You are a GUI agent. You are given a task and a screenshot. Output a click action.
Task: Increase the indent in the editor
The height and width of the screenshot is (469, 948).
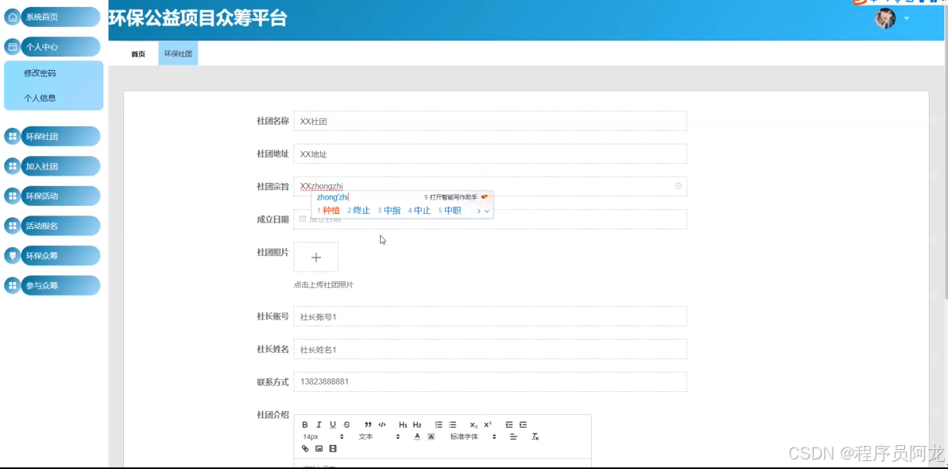pyautogui.click(x=523, y=424)
